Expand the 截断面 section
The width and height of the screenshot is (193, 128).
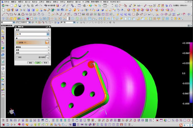click(x=49, y=47)
